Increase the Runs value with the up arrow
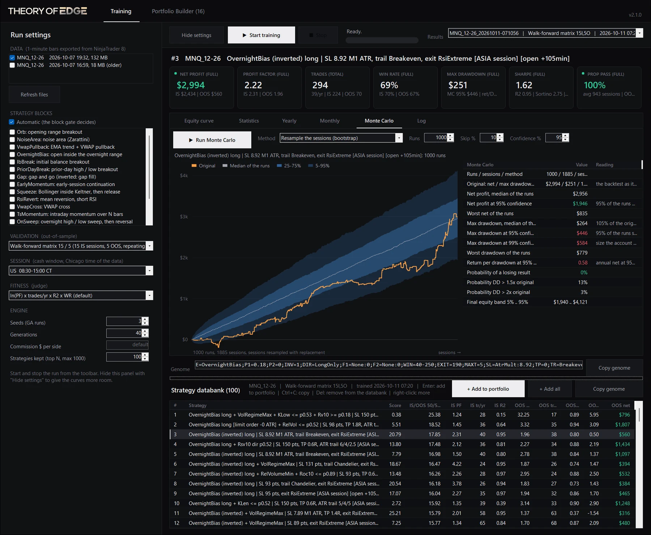This screenshot has height=535, width=651. coord(450,136)
